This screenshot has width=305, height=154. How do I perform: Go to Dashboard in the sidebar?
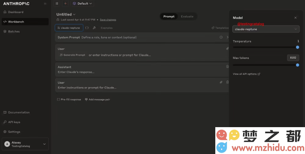click(25, 12)
